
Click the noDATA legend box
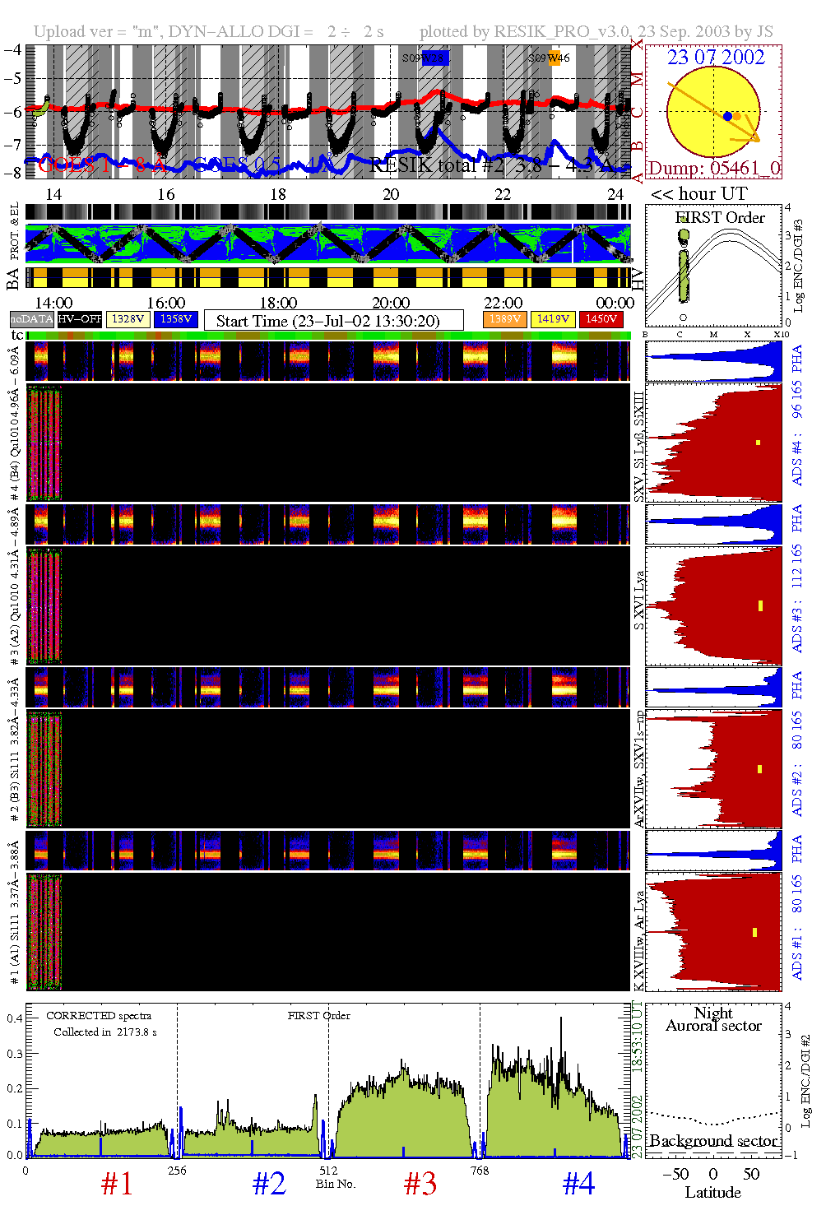click(x=32, y=319)
